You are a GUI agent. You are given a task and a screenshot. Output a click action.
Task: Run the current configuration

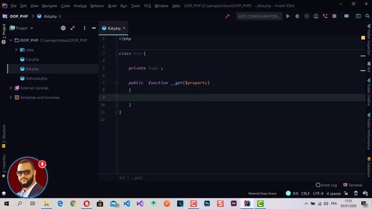click(x=288, y=16)
